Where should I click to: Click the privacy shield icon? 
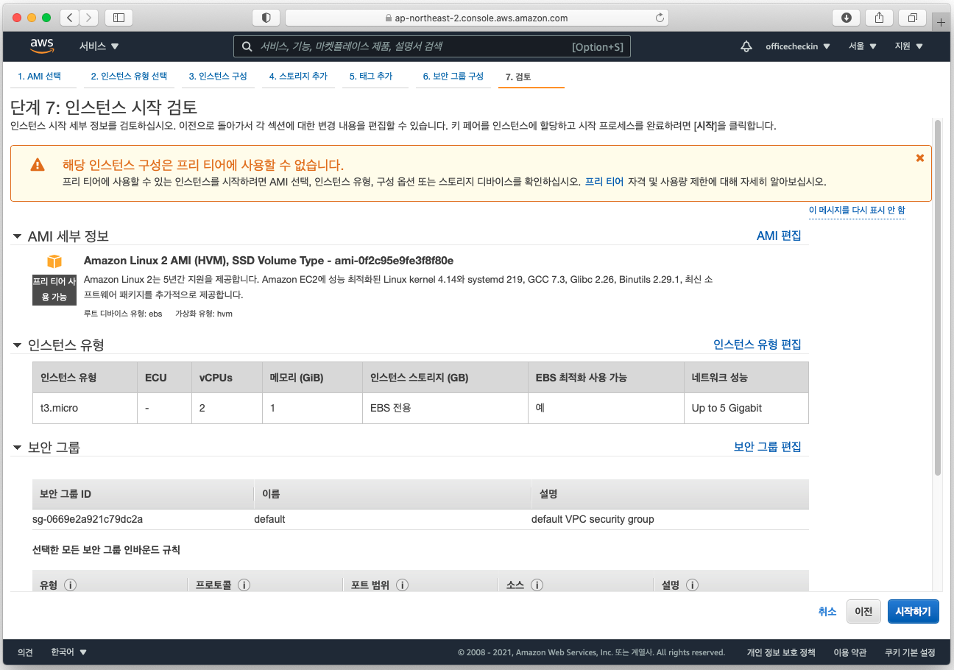tap(266, 18)
